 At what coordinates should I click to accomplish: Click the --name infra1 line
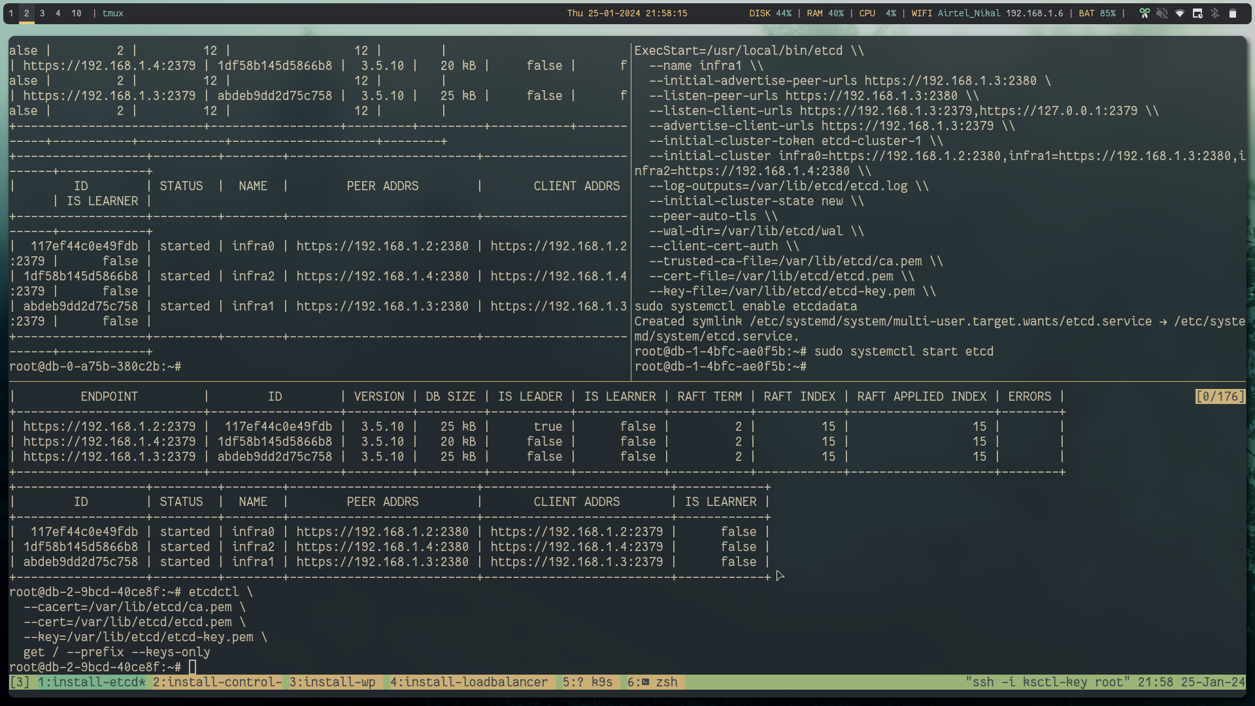706,65
